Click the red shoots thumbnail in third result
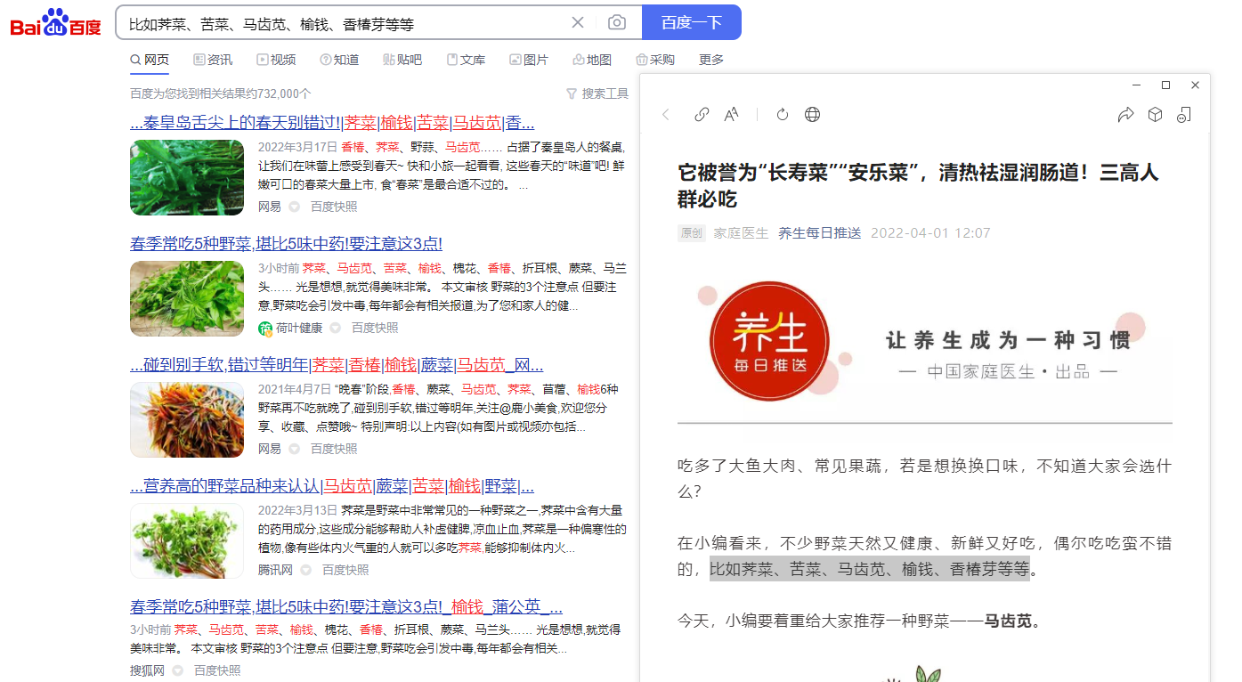Screen dimensions: 1242x682 point(187,419)
